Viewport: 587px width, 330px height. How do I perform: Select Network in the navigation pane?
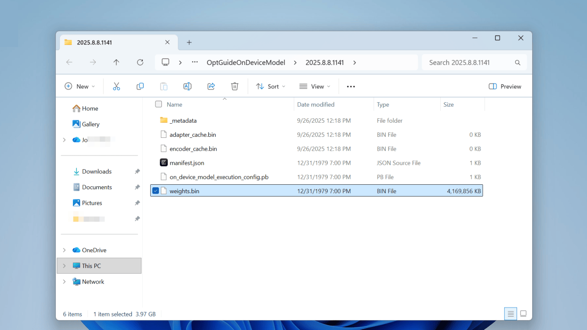93,282
